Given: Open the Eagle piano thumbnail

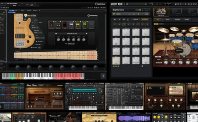Looking at the screenshot, I should point(64,117).
